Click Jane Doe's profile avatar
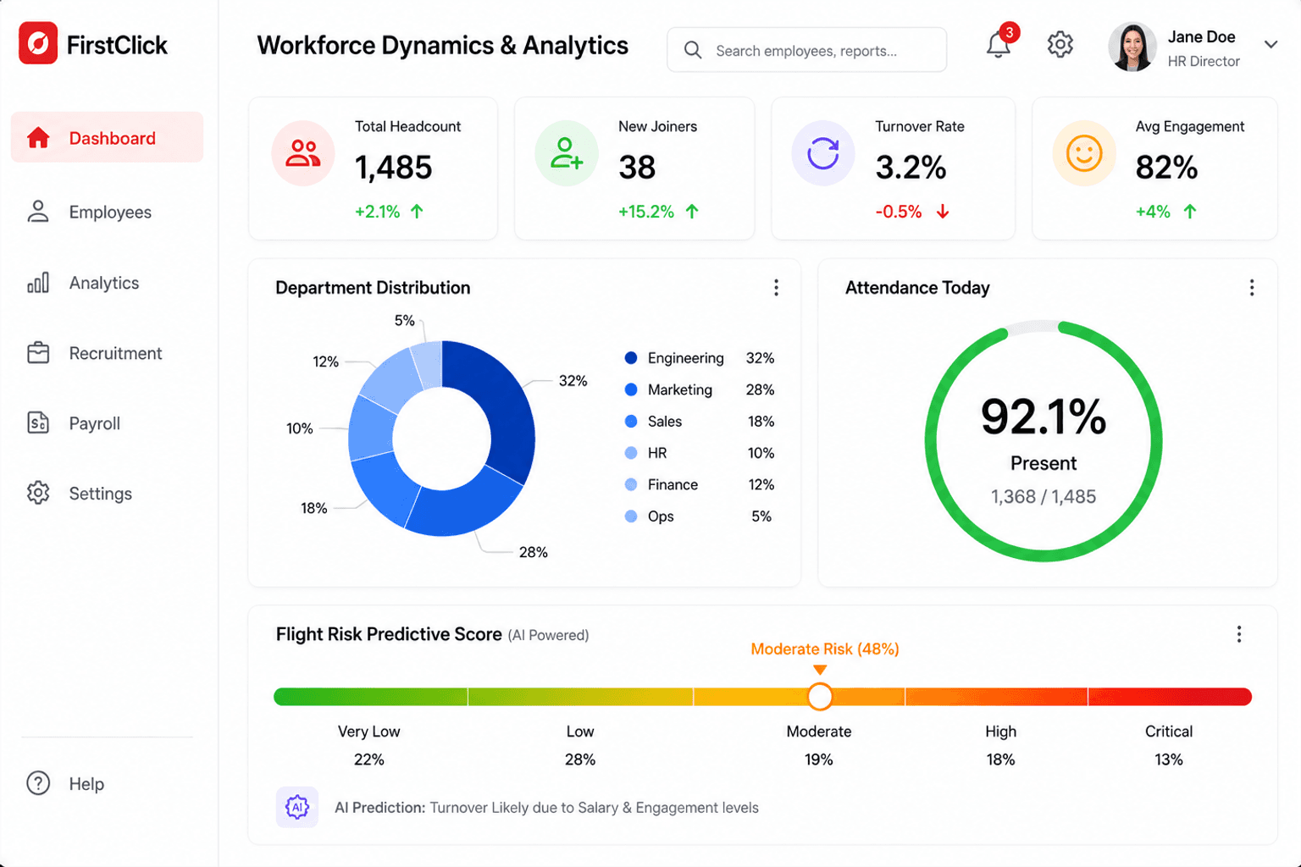The image size is (1301, 867). coord(1132,47)
